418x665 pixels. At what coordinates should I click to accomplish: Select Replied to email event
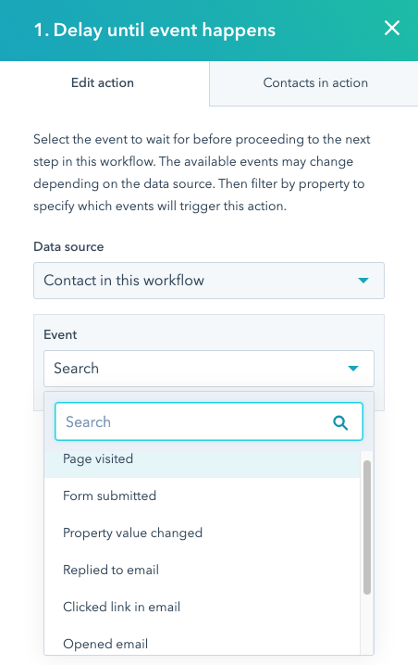[x=202, y=570]
